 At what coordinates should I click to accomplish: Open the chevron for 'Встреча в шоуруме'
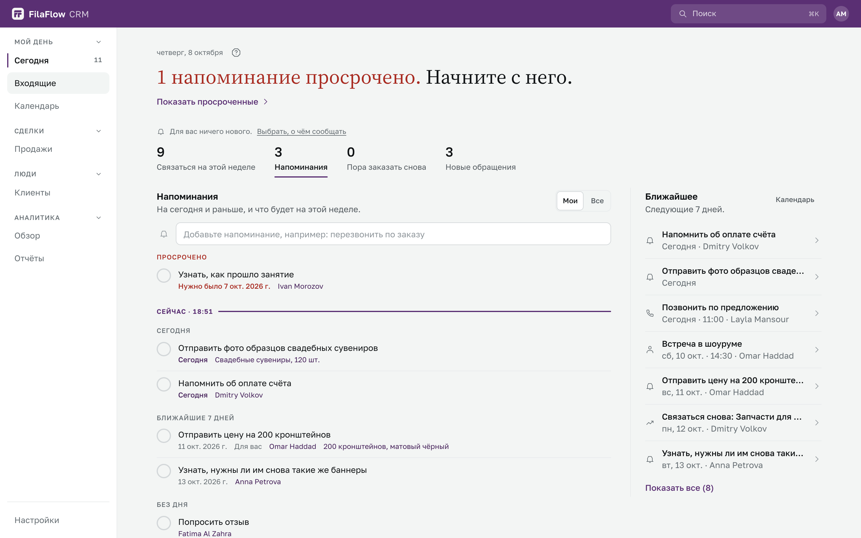click(816, 350)
